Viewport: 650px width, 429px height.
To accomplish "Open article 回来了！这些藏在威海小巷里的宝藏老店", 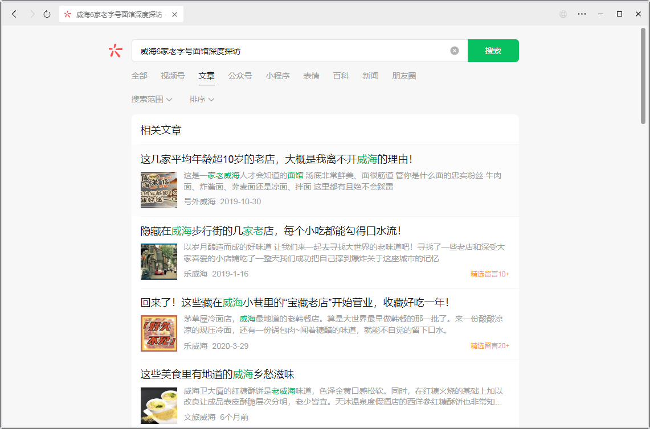I will coord(295,303).
